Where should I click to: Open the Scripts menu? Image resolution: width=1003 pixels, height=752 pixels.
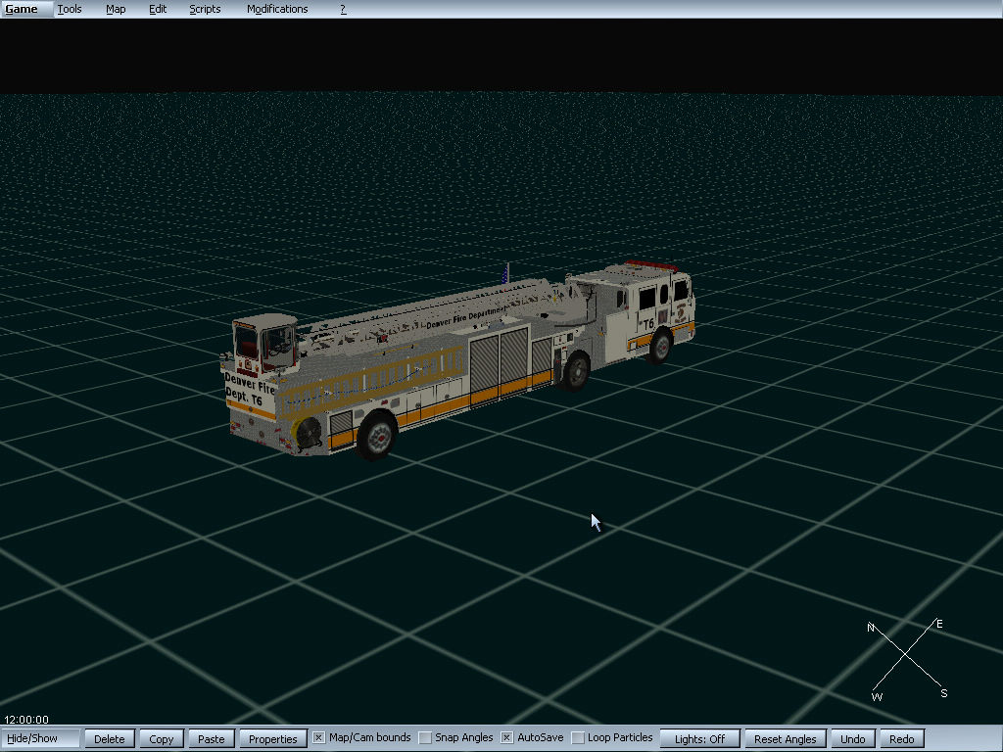pyautogui.click(x=205, y=9)
